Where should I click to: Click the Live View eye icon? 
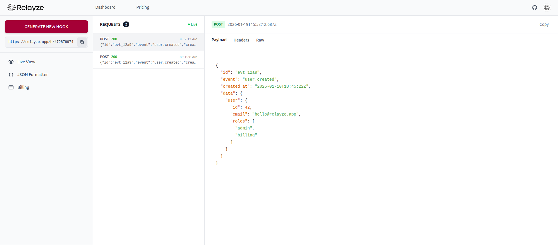click(x=11, y=62)
